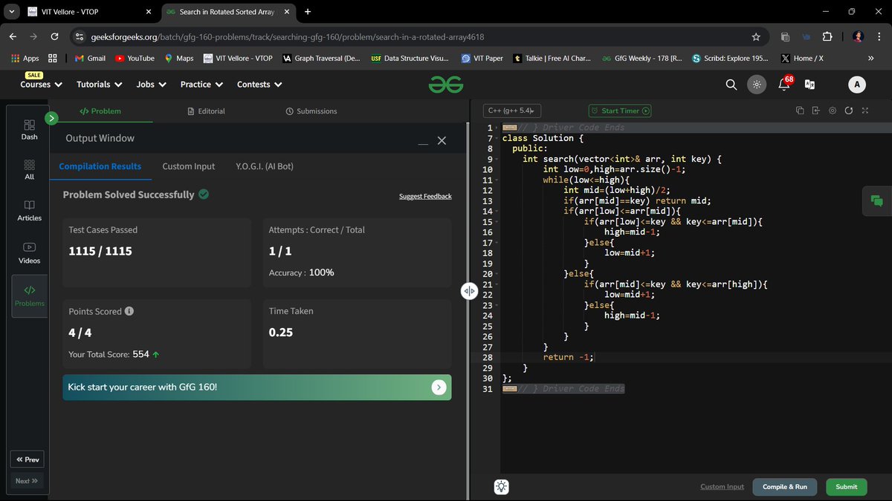The width and height of the screenshot is (892, 501).
Task: Click Kick start your career banner
Action: click(x=256, y=387)
